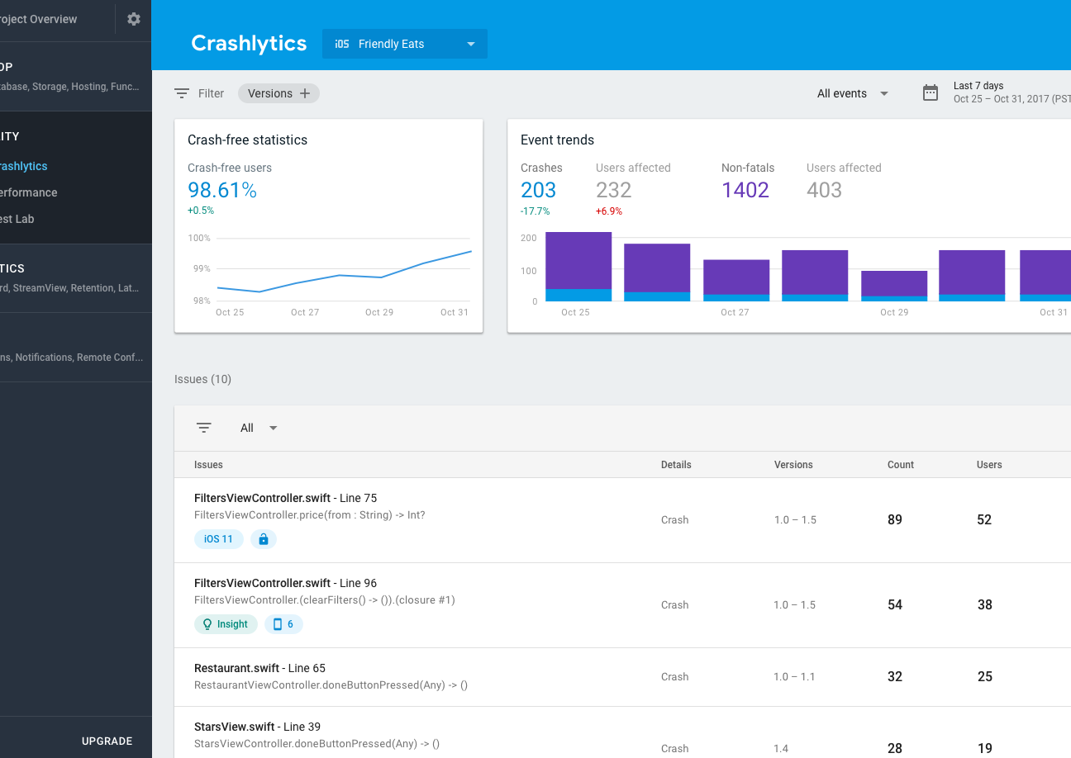Click the issues list filter icon
Screen dimensions: 1071x758
click(204, 428)
